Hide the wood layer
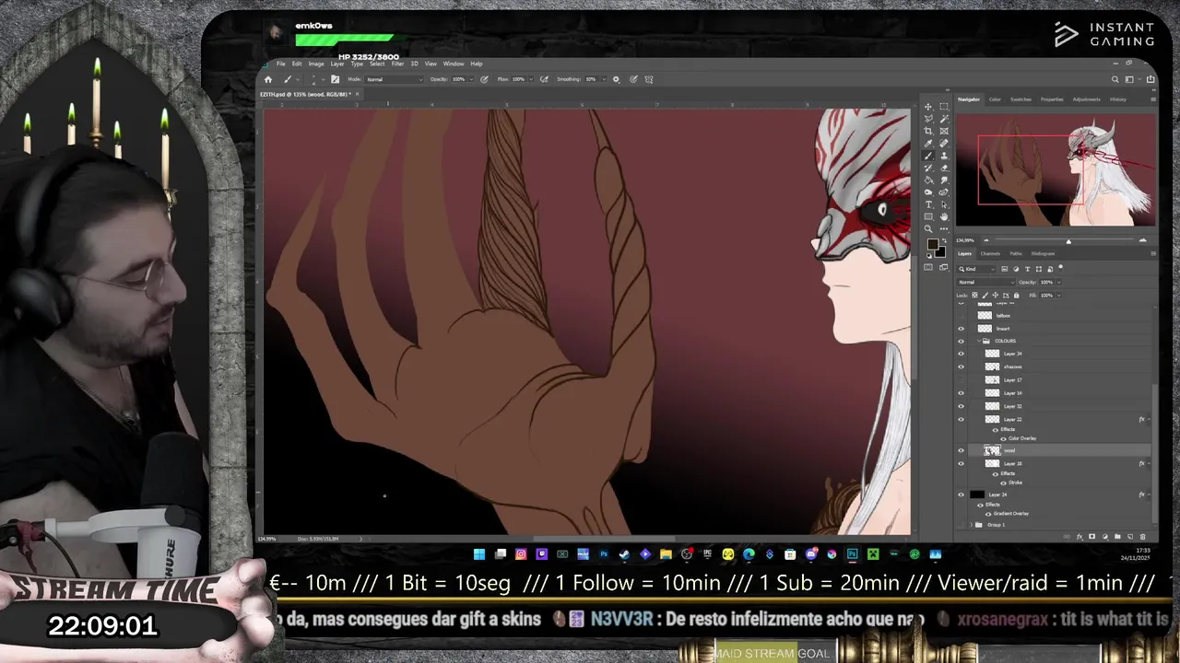The image size is (1180, 663). pos(961,450)
